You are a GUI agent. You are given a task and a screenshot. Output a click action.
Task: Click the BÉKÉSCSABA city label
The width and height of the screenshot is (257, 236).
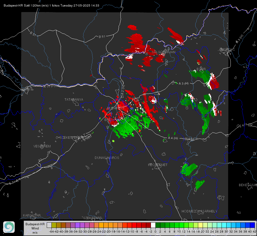[248, 185]
